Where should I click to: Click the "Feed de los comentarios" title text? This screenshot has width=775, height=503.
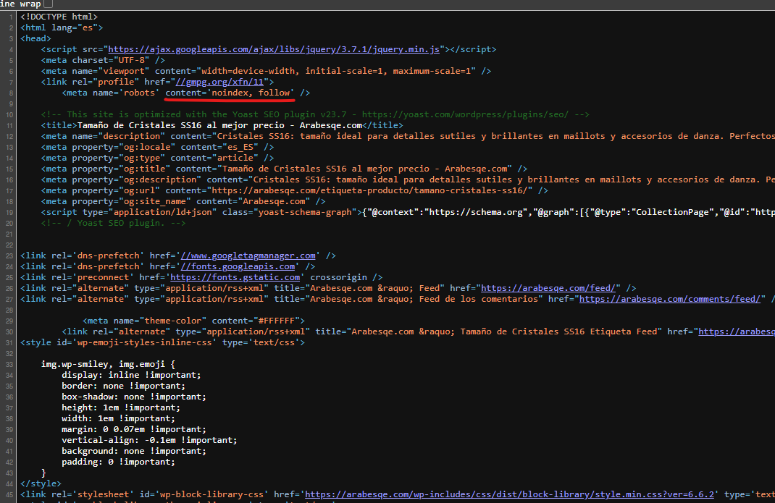coord(479,300)
